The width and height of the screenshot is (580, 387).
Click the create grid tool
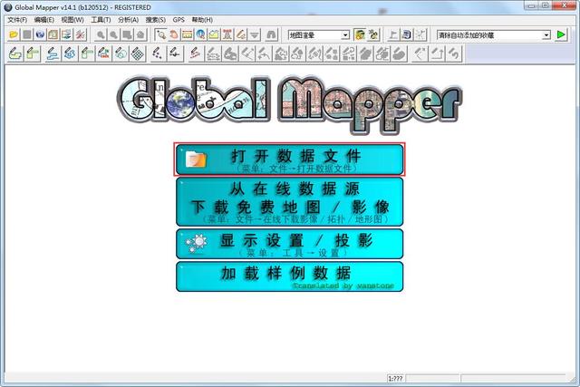(138, 53)
